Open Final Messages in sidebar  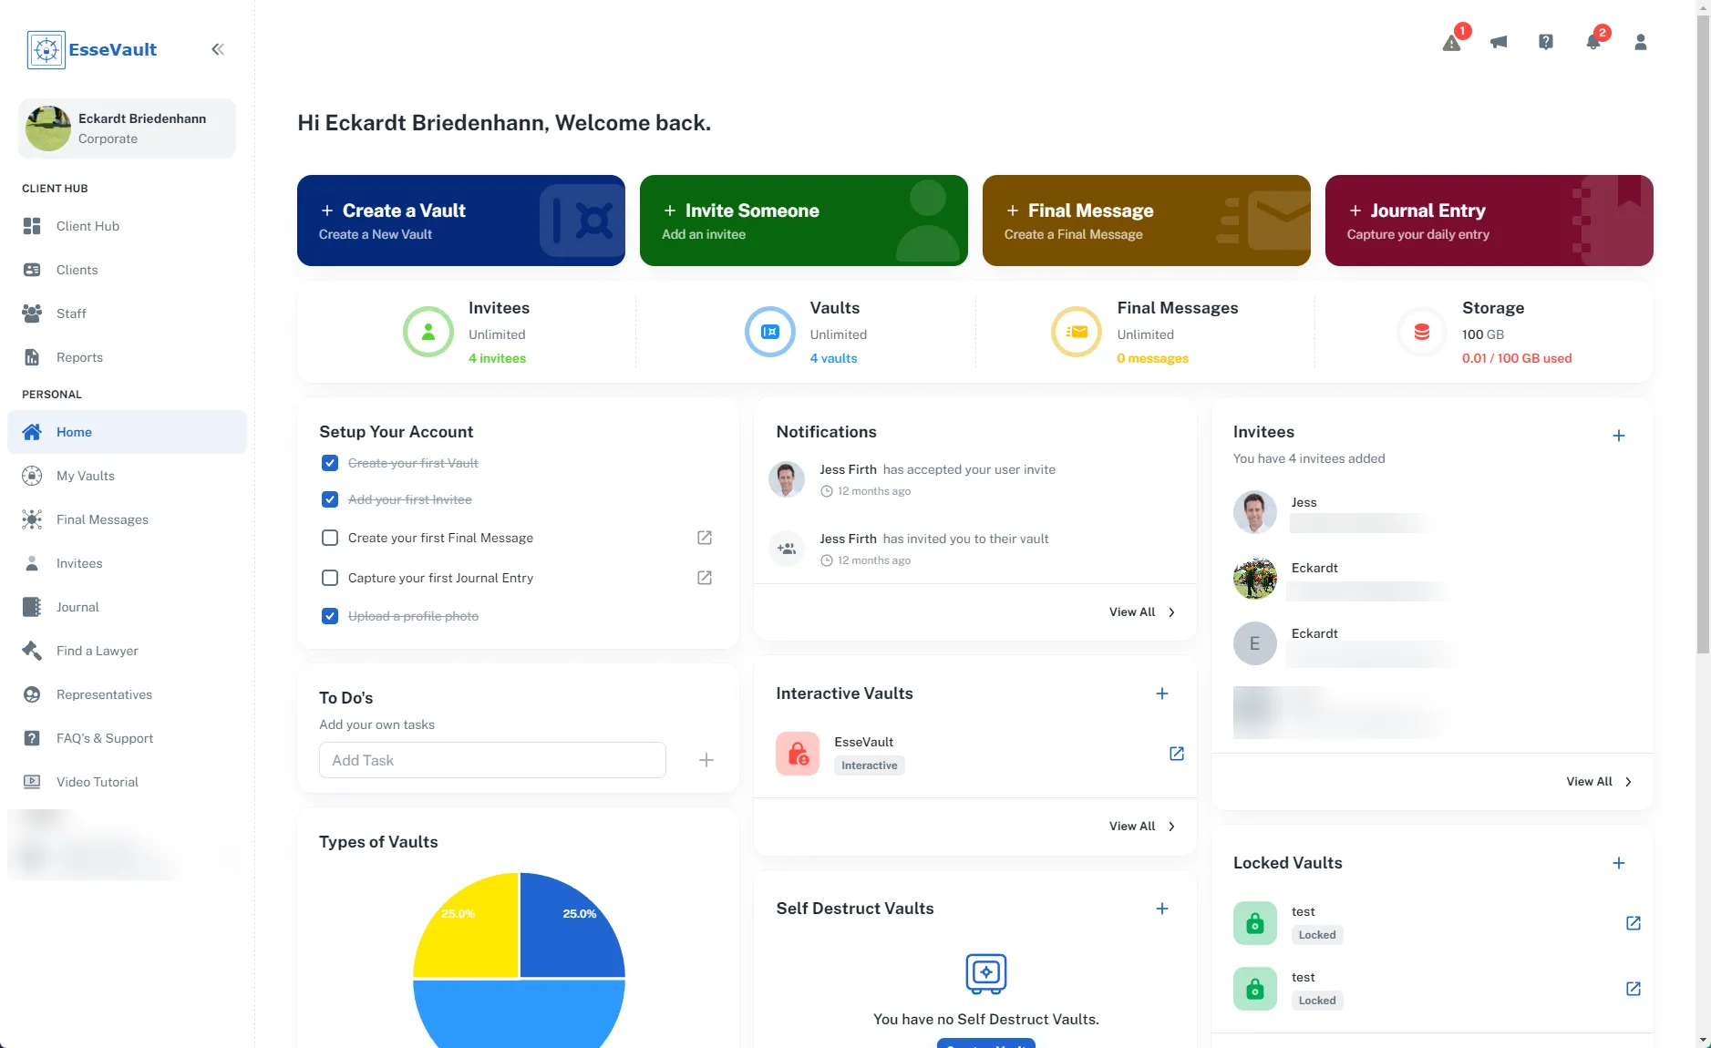pyautogui.click(x=127, y=519)
